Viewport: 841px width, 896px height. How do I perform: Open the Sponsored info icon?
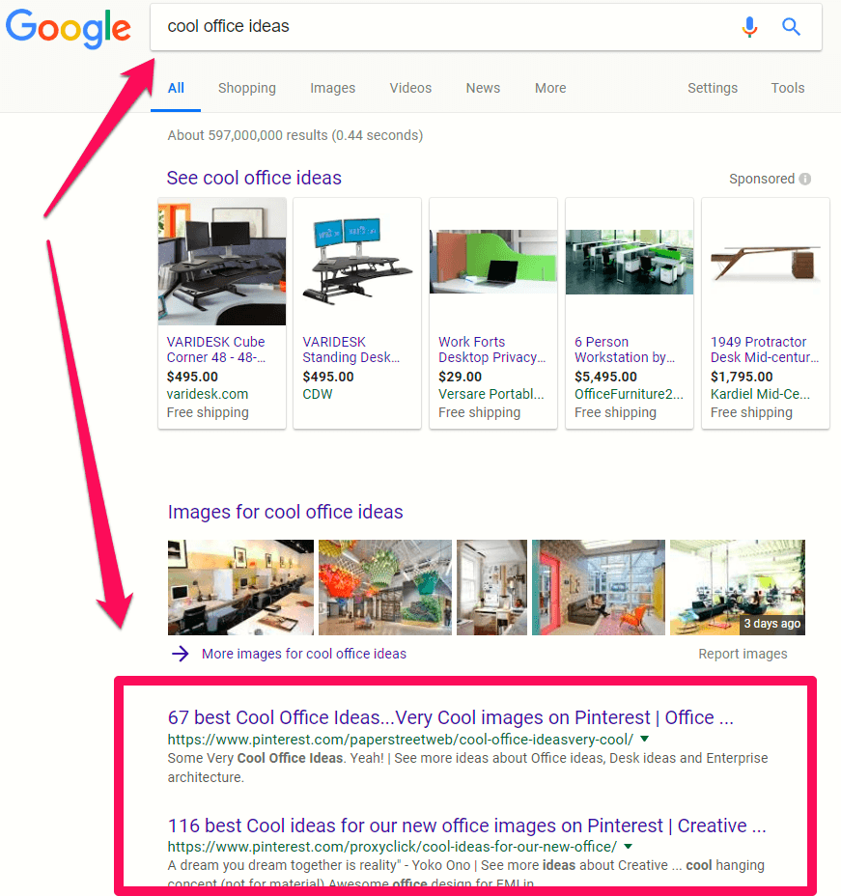pyautogui.click(x=805, y=179)
